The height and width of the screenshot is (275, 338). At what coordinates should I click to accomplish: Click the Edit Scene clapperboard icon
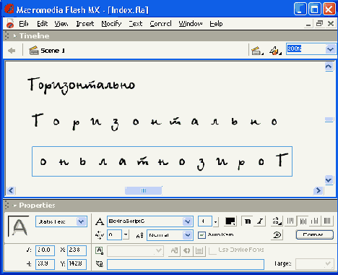[257, 51]
